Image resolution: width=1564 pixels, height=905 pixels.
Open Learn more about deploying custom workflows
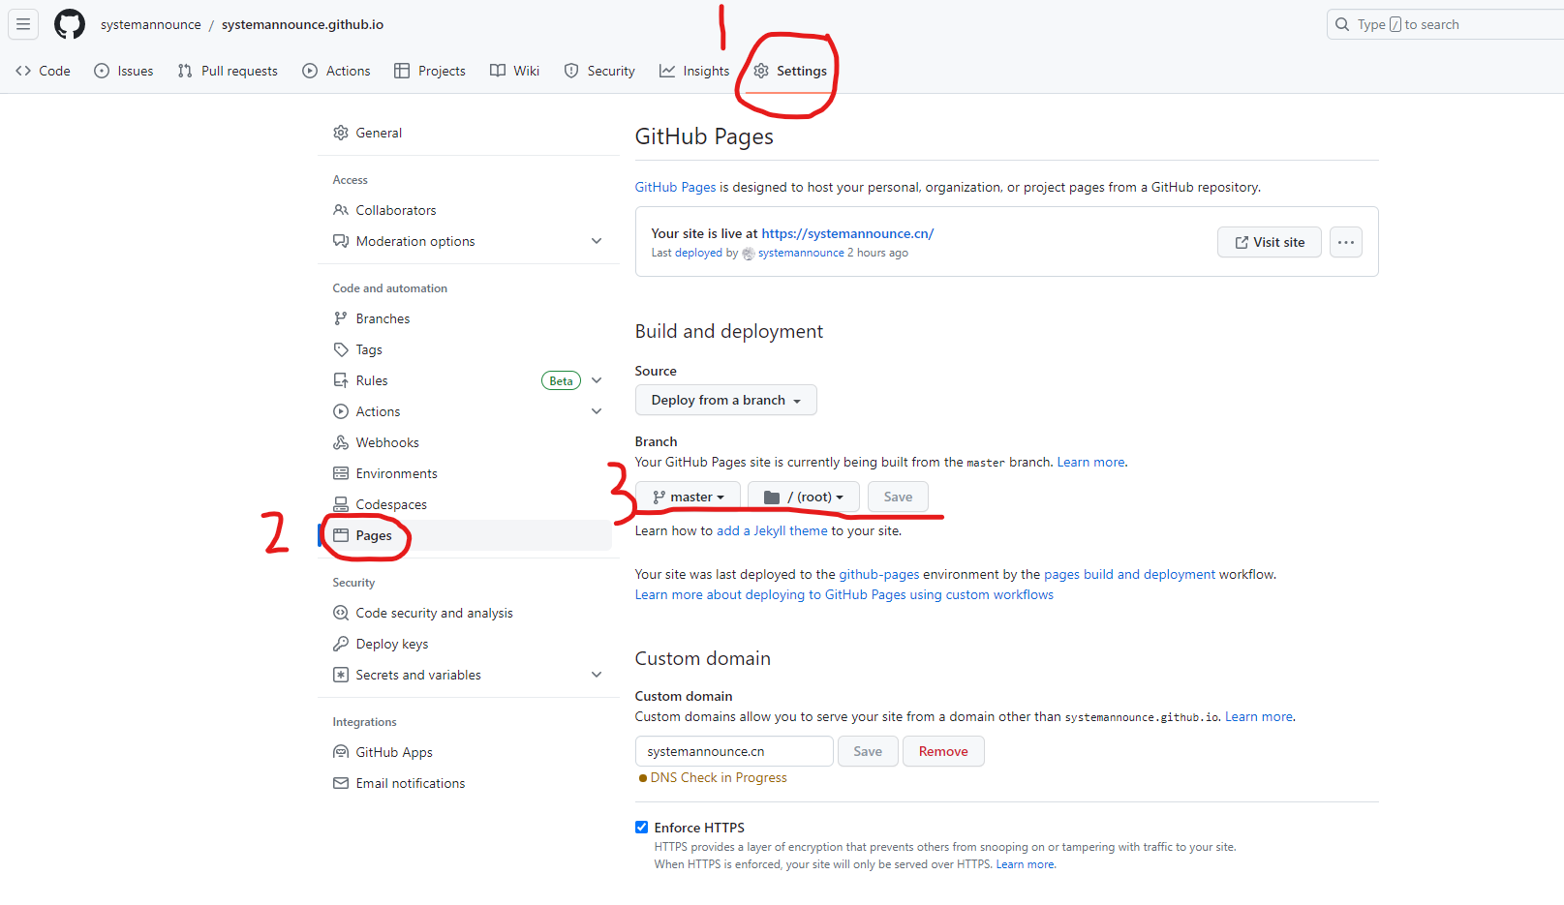pos(844,594)
